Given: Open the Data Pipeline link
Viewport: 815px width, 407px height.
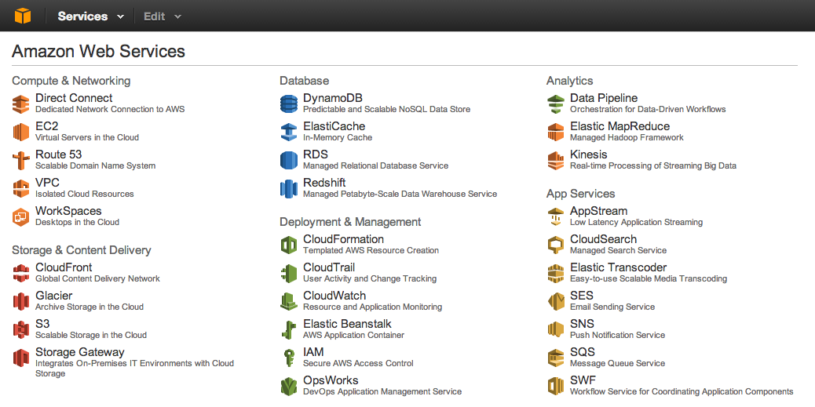Looking at the screenshot, I should 604,97.
